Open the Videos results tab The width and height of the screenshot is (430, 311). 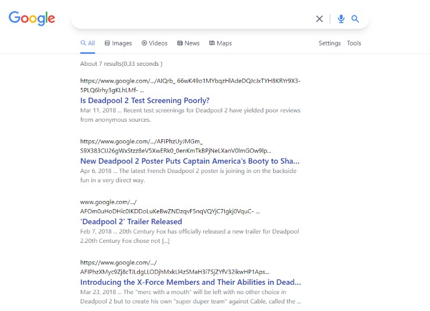pos(154,43)
